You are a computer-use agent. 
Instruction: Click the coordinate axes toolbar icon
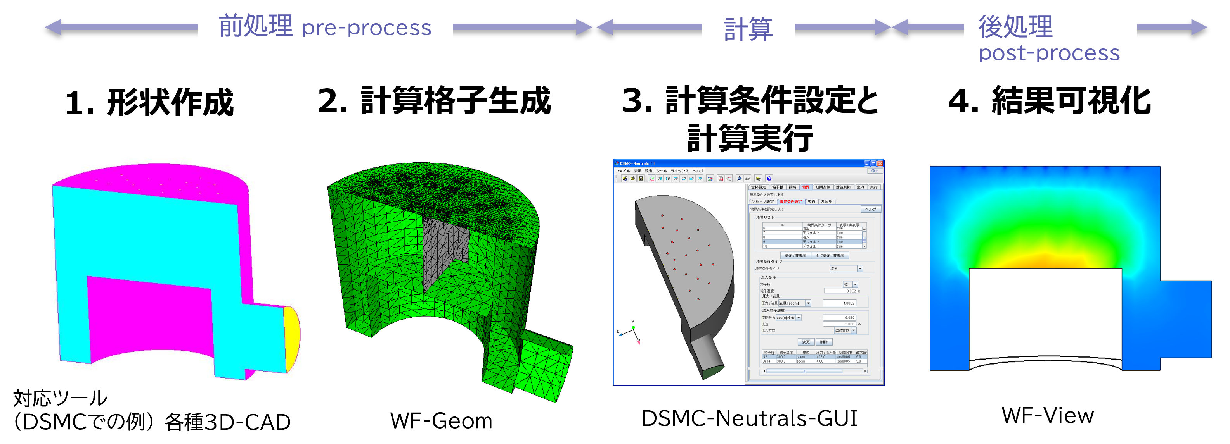(x=652, y=178)
